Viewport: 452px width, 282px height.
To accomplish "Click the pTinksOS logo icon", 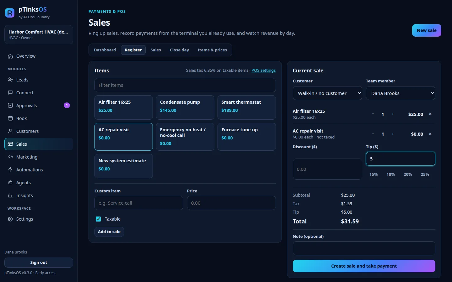I will coord(10,13).
